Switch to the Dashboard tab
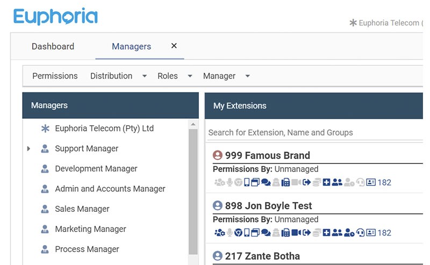The image size is (430, 265). click(53, 46)
